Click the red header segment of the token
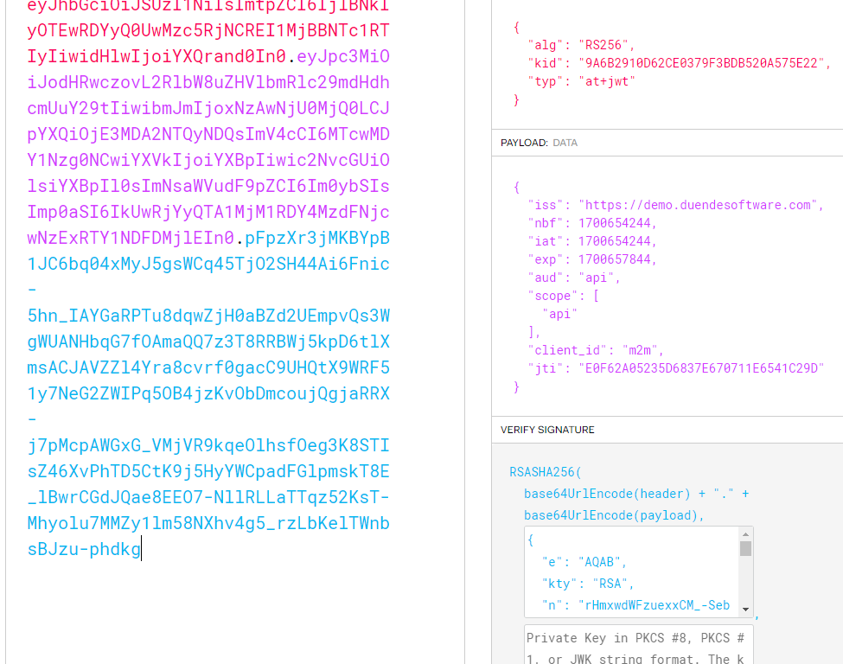 coord(208,31)
